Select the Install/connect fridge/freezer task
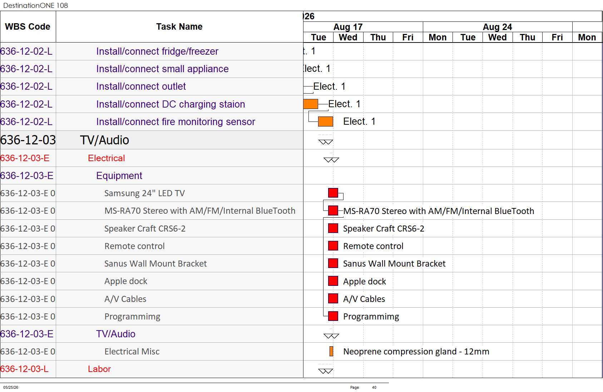The image size is (603, 392). [157, 51]
